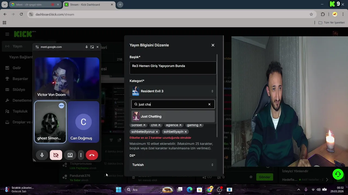The width and height of the screenshot is (348, 195).
Task: Click the address bar URL dashboard.kick.com/stream
Action: pos(55,14)
